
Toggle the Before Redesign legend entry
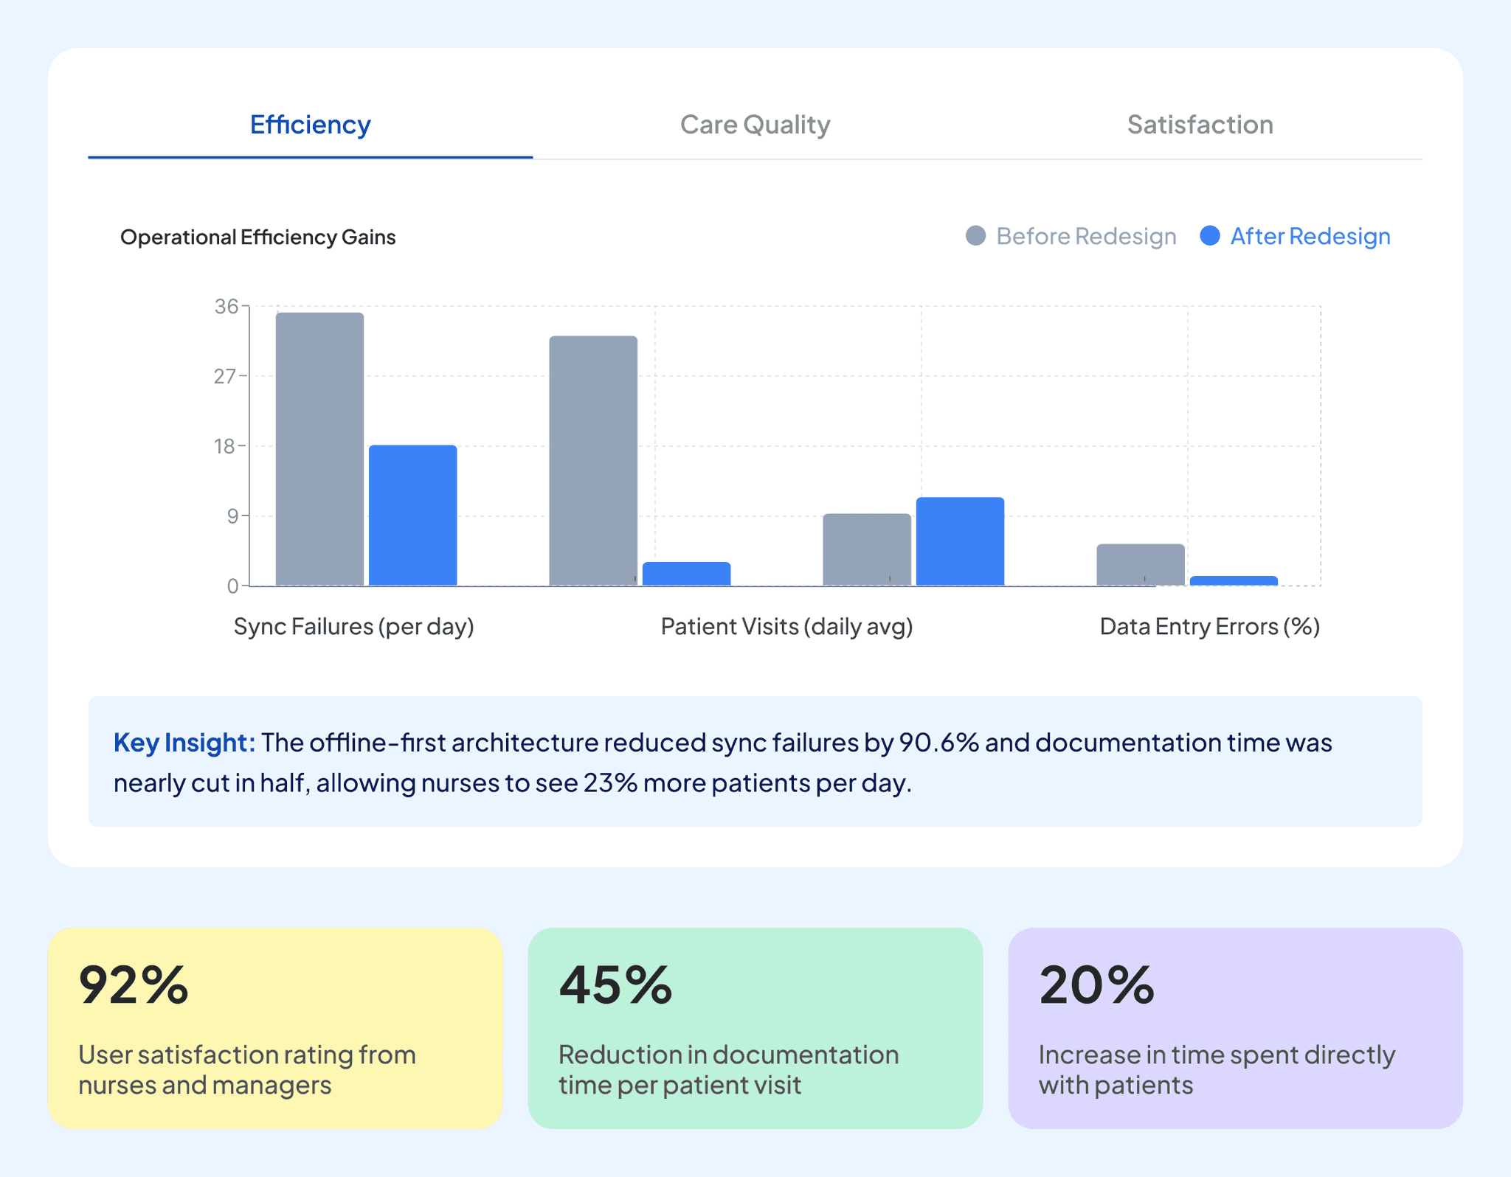click(x=1071, y=236)
